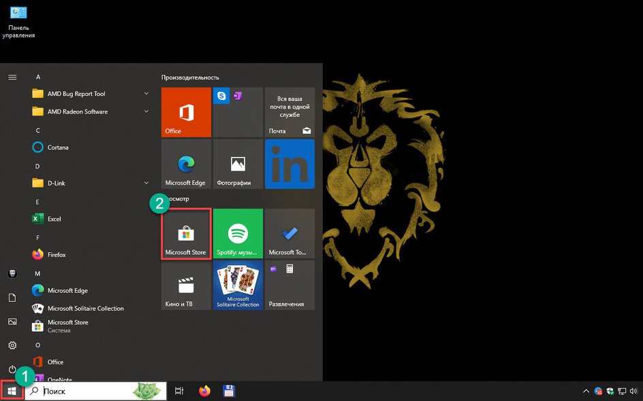Open the Office tile in Start
The width and height of the screenshot is (643, 401).
[x=186, y=112]
